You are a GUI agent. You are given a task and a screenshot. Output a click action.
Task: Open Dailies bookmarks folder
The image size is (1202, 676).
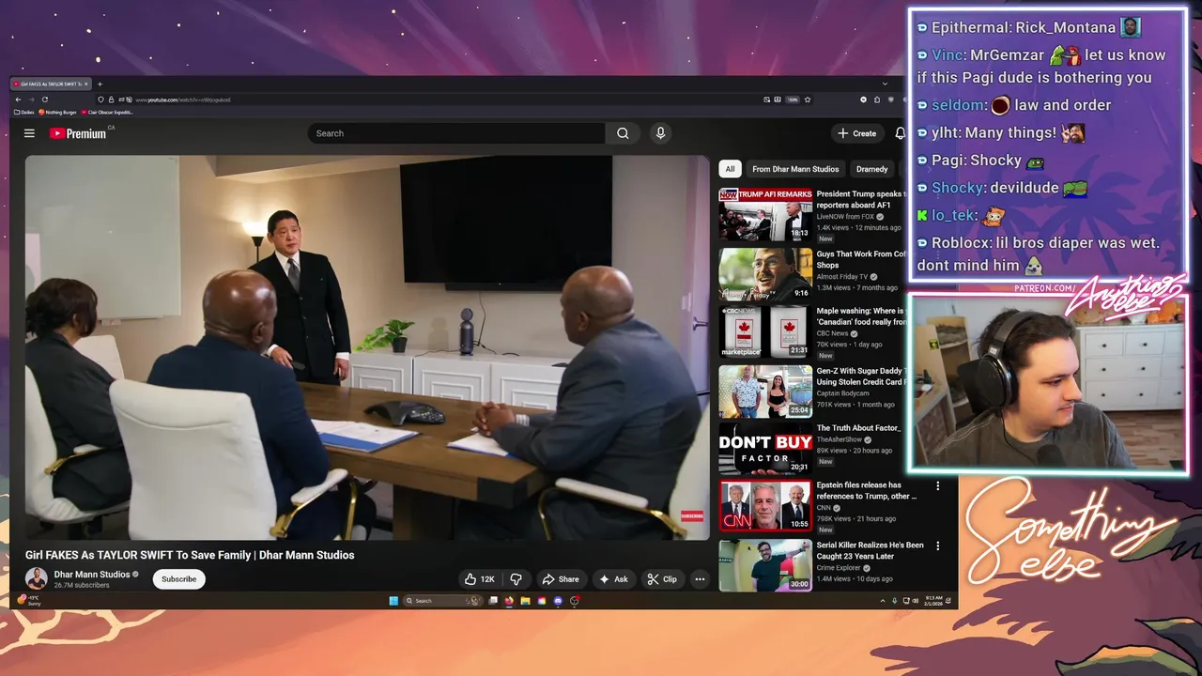(23, 112)
